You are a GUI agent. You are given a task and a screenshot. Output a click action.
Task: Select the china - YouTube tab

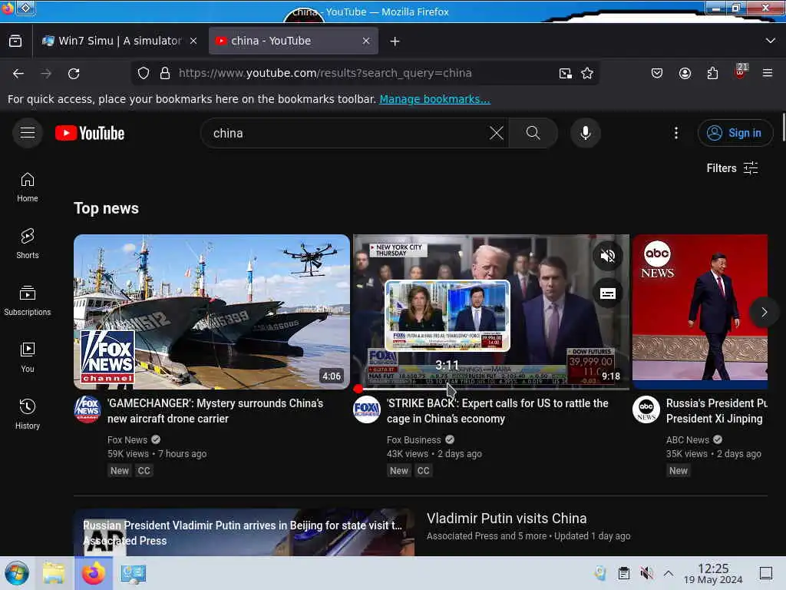click(x=293, y=41)
